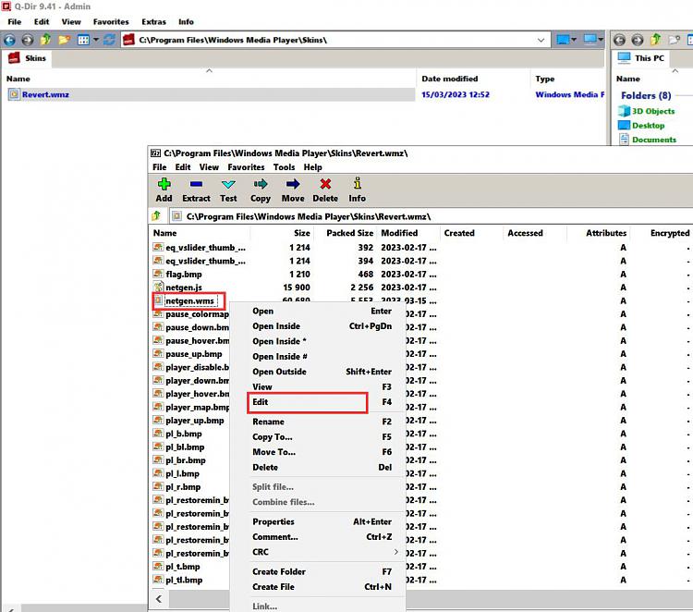Open the Help menu in 7-Zip window
Viewport: 693px width, 612px height.
pyautogui.click(x=312, y=167)
